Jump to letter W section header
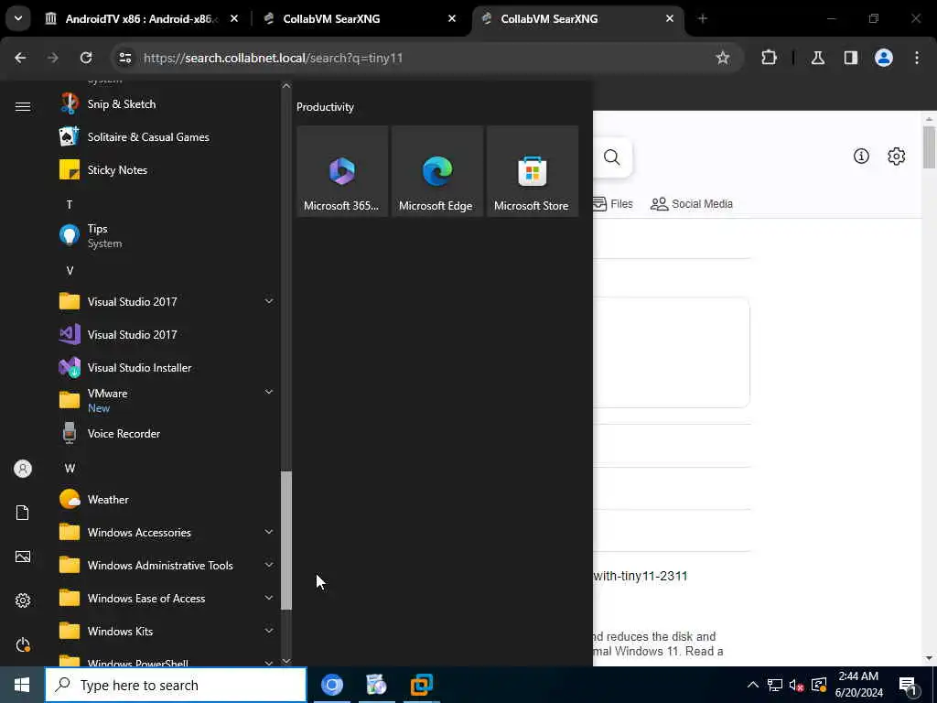 pyautogui.click(x=70, y=468)
